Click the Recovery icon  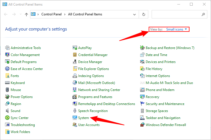point(142,97)
